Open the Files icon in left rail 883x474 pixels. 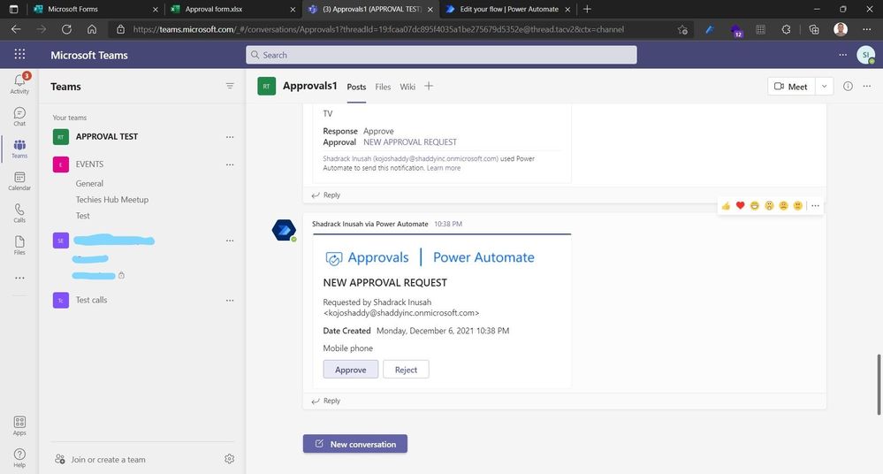pos(19,245)
